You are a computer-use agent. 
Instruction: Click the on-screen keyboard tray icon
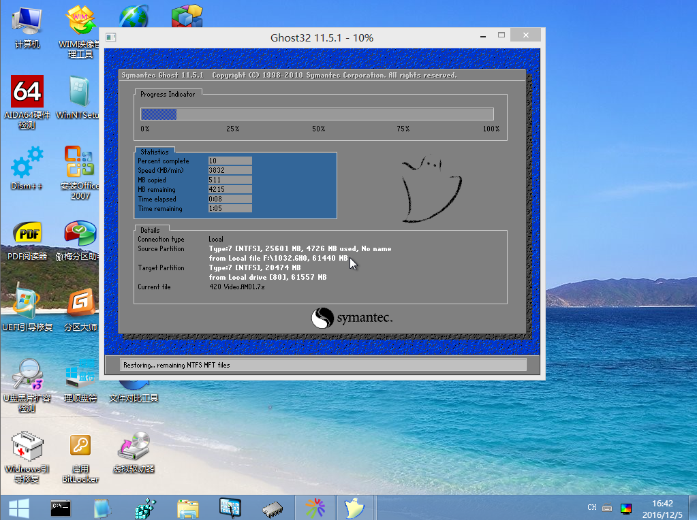(607, 508)
